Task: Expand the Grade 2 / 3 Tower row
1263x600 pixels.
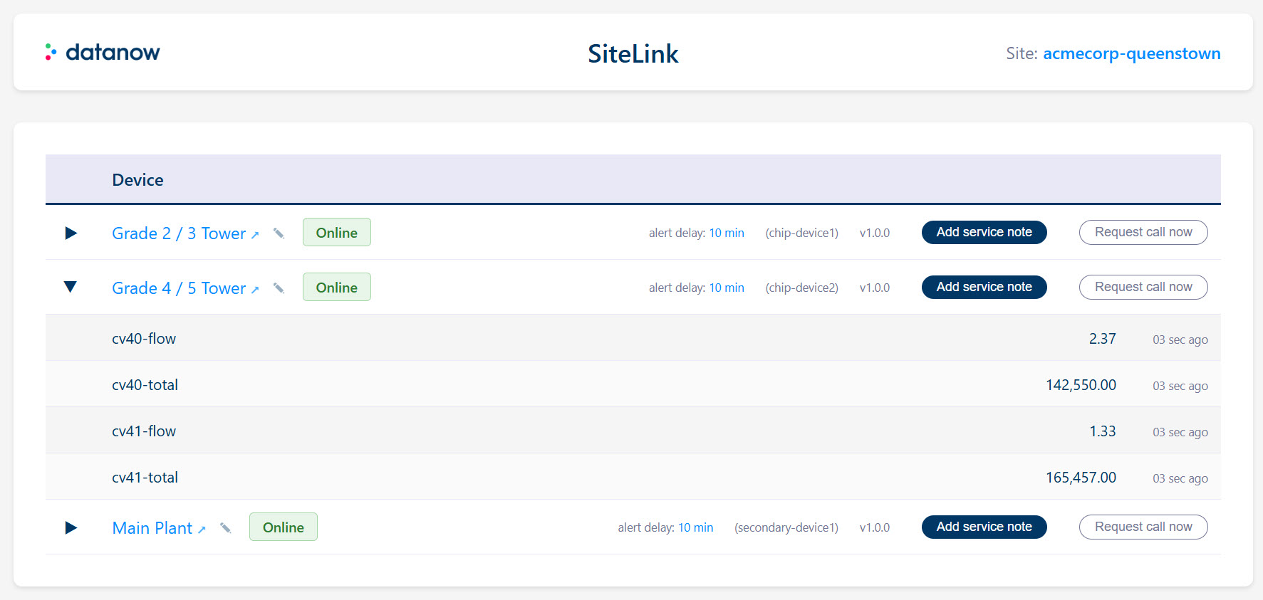Action: pos(71,233)
